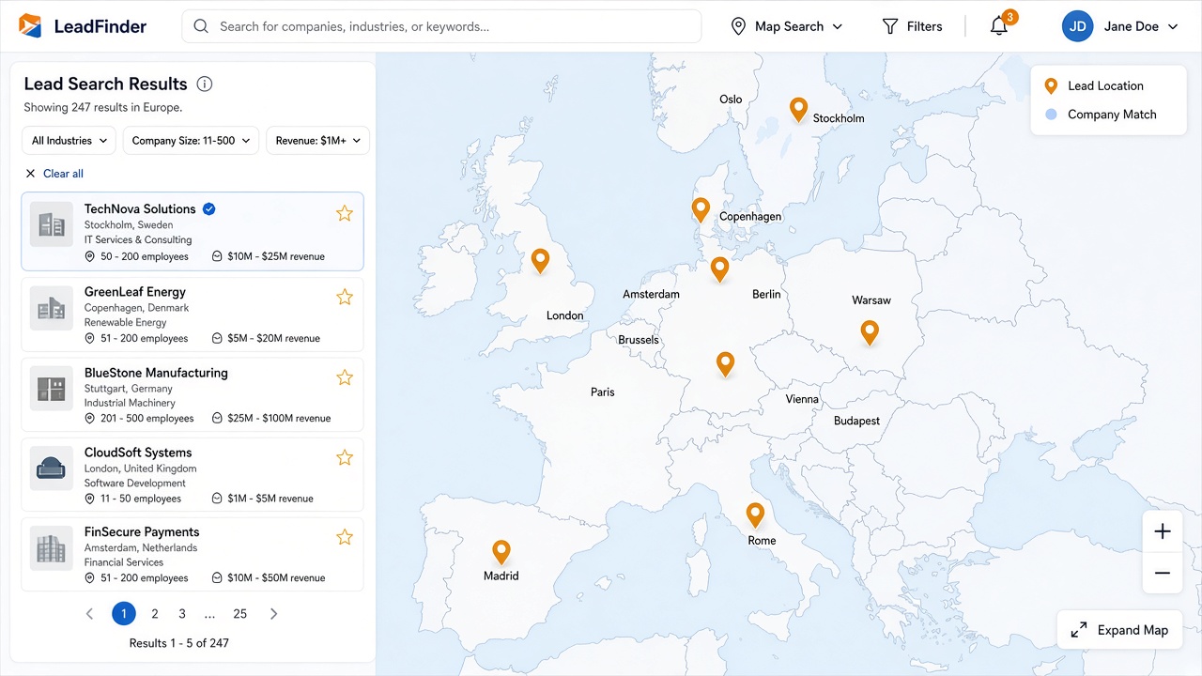The image size is (1202, 676).
Task: Click the next page arrow
Action: [274, 614]
